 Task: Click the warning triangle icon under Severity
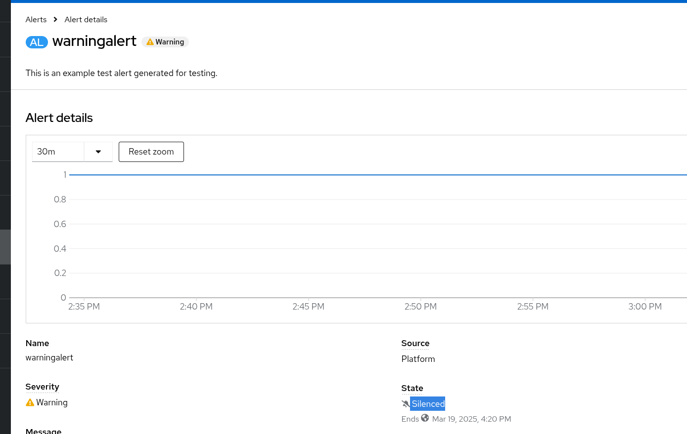[30, 402]
